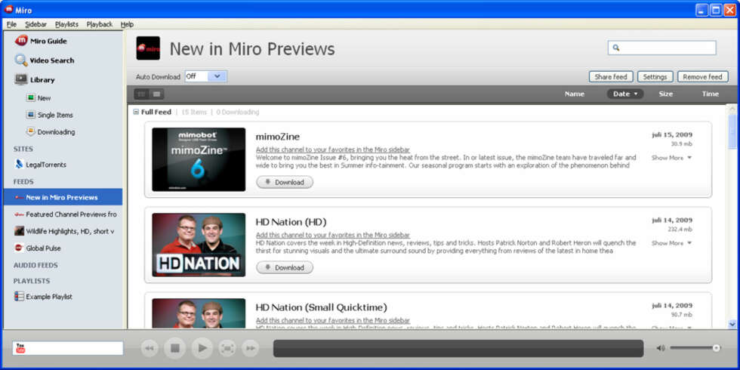Image resolution: width=740 pixels, height=370 pixels.
Task: Click the scrollbar up arrow
Action: click(732, 109)
